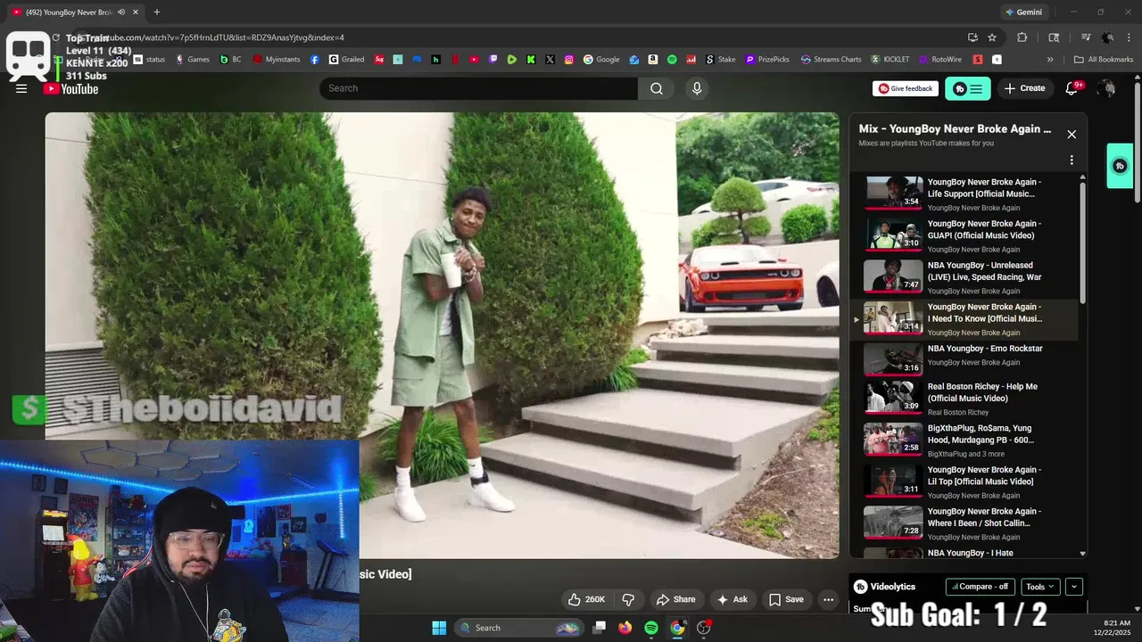This screenshot has width=1142, height=642.
Task: Open the PrizePicks bookmark
Action: coord(767,60)
